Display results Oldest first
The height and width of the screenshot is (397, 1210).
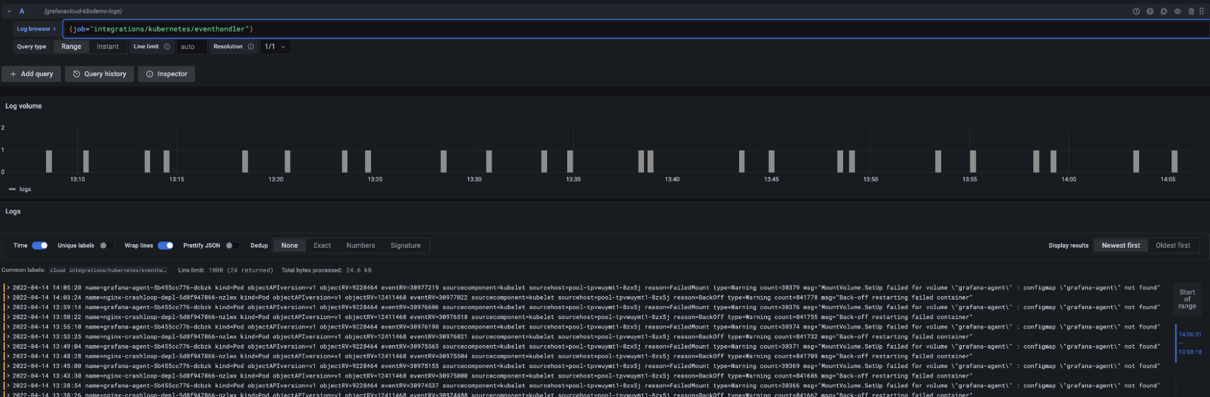pos(1172,245)
